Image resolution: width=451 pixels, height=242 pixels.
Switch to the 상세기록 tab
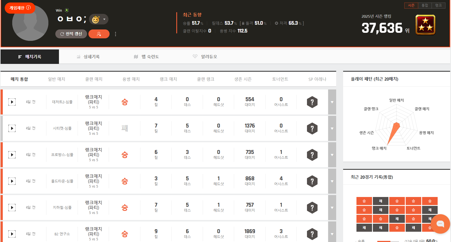(88, 57)
